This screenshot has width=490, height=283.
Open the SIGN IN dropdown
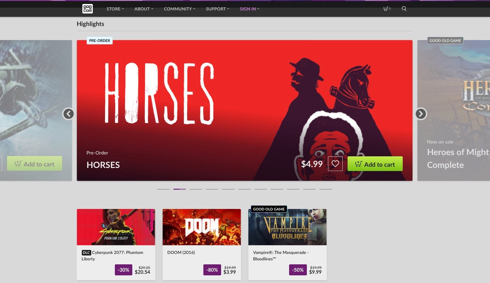point(250,9)
